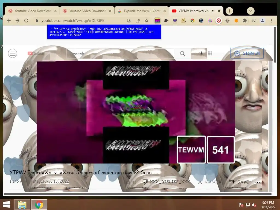This screenshot has width=280, height=210.
Task: Click the SIGN IN button
Action: 247,53
